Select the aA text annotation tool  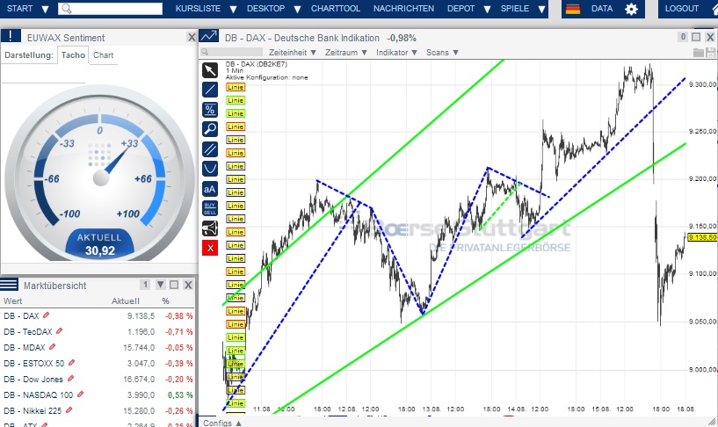pos(210,189)
